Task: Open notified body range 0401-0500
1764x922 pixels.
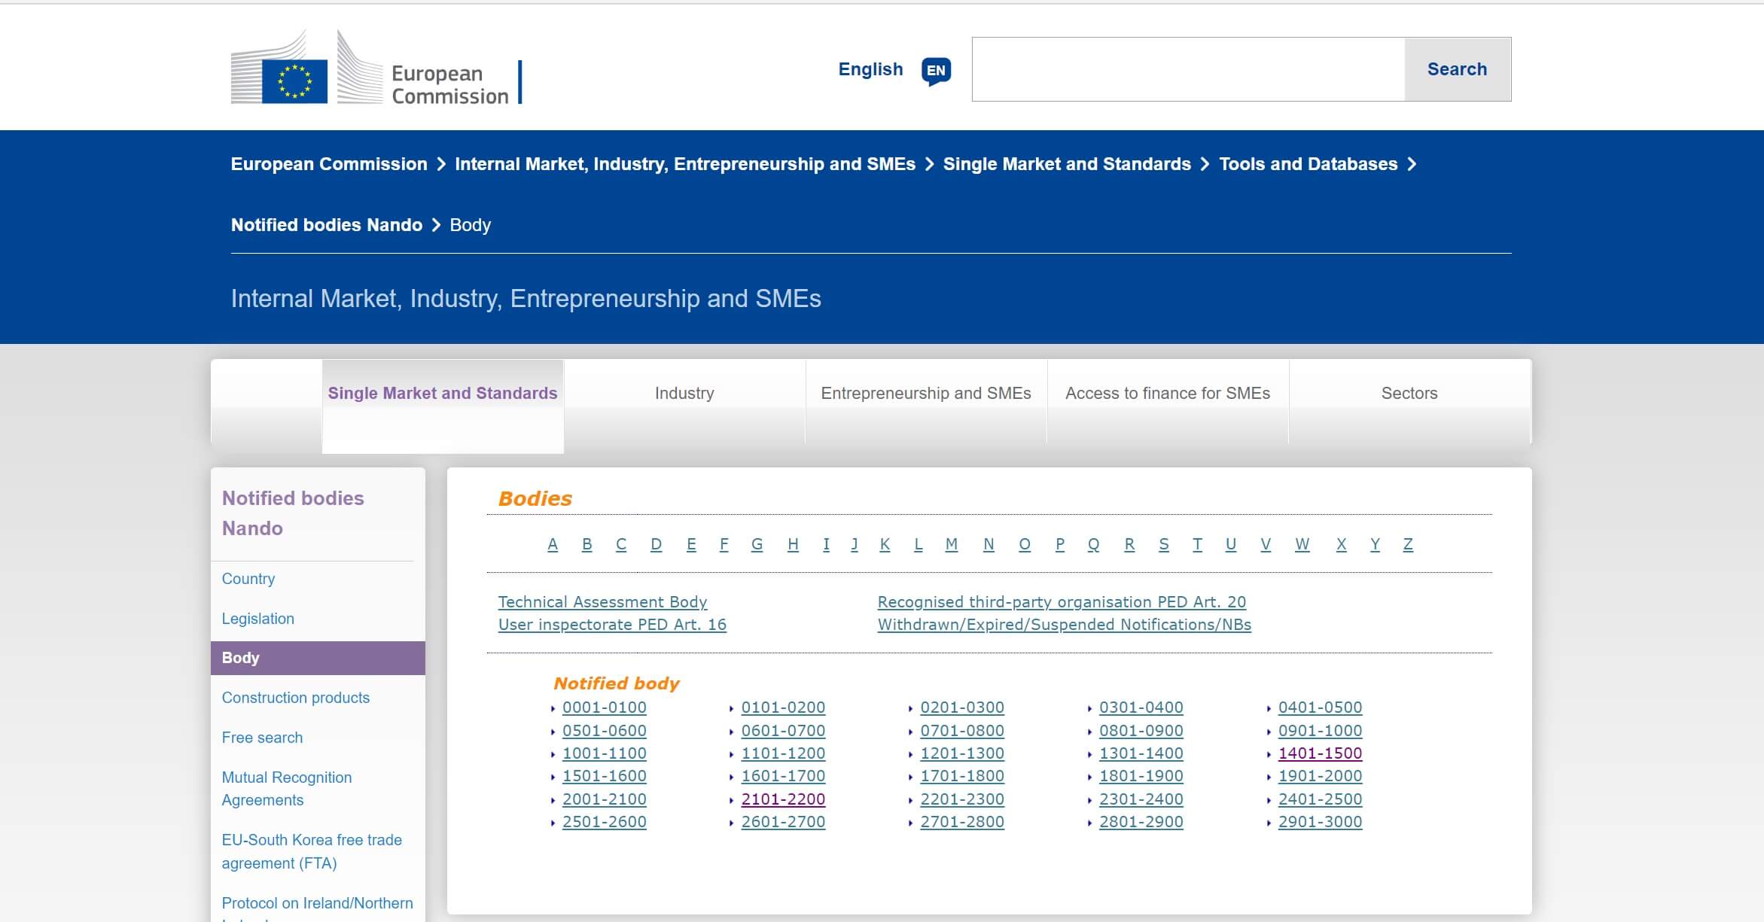Action: pos(1320,707)
